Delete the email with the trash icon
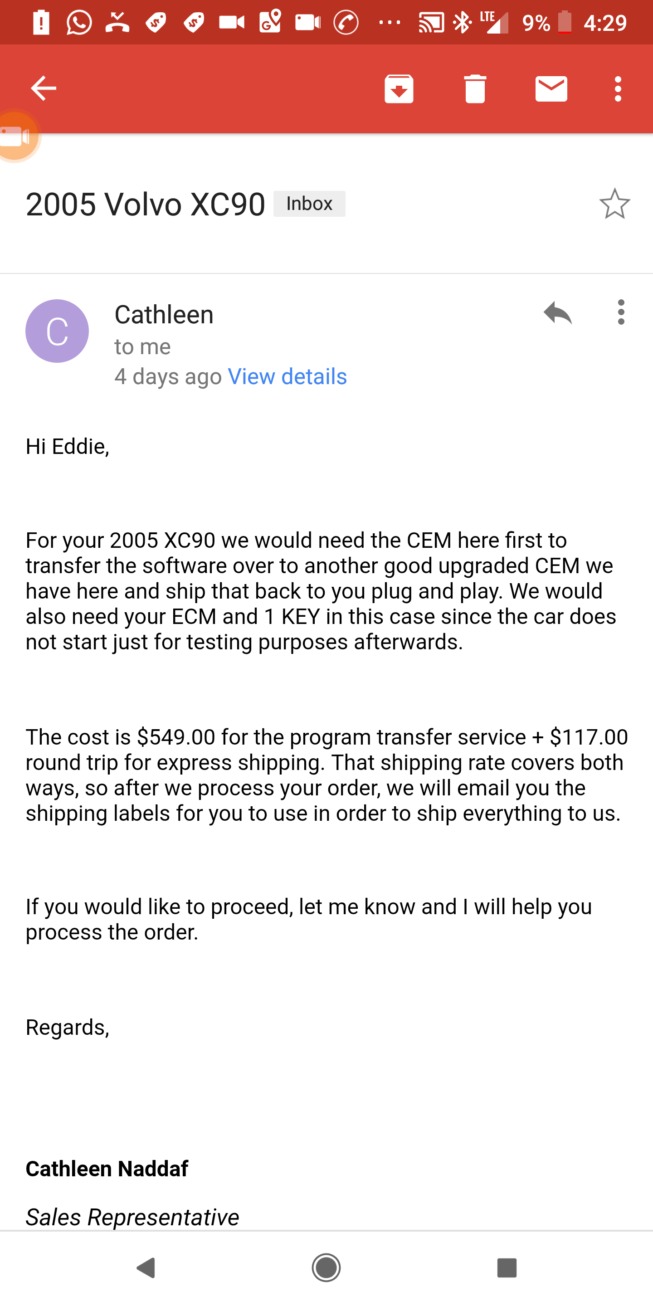Image resolution: width=653 pixels, height=1306 pixels. [475, 89]
